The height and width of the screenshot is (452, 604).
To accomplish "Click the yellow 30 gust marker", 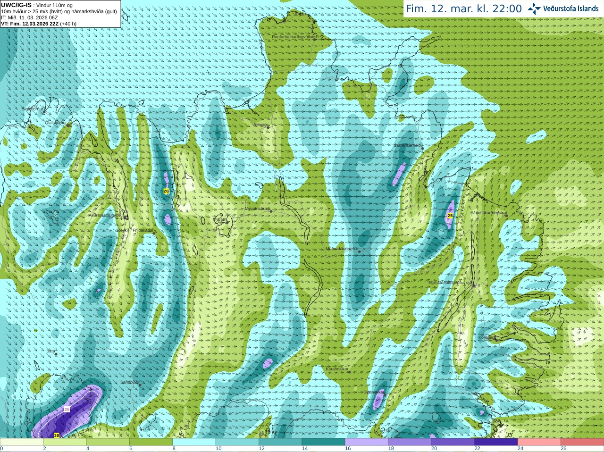I will [57, 435].
